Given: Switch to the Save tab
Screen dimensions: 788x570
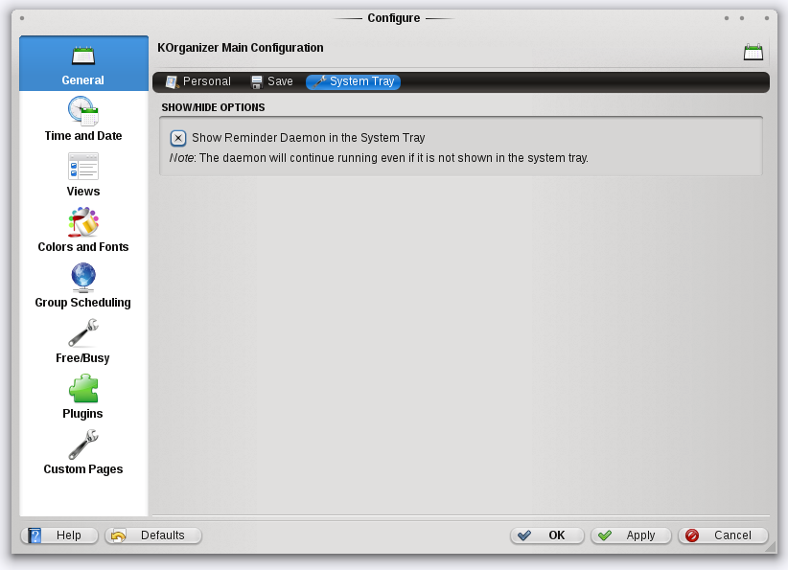Looking at the screenshot, I should tap(272, 81).
